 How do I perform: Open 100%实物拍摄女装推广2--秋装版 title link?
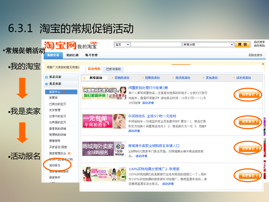154,169
